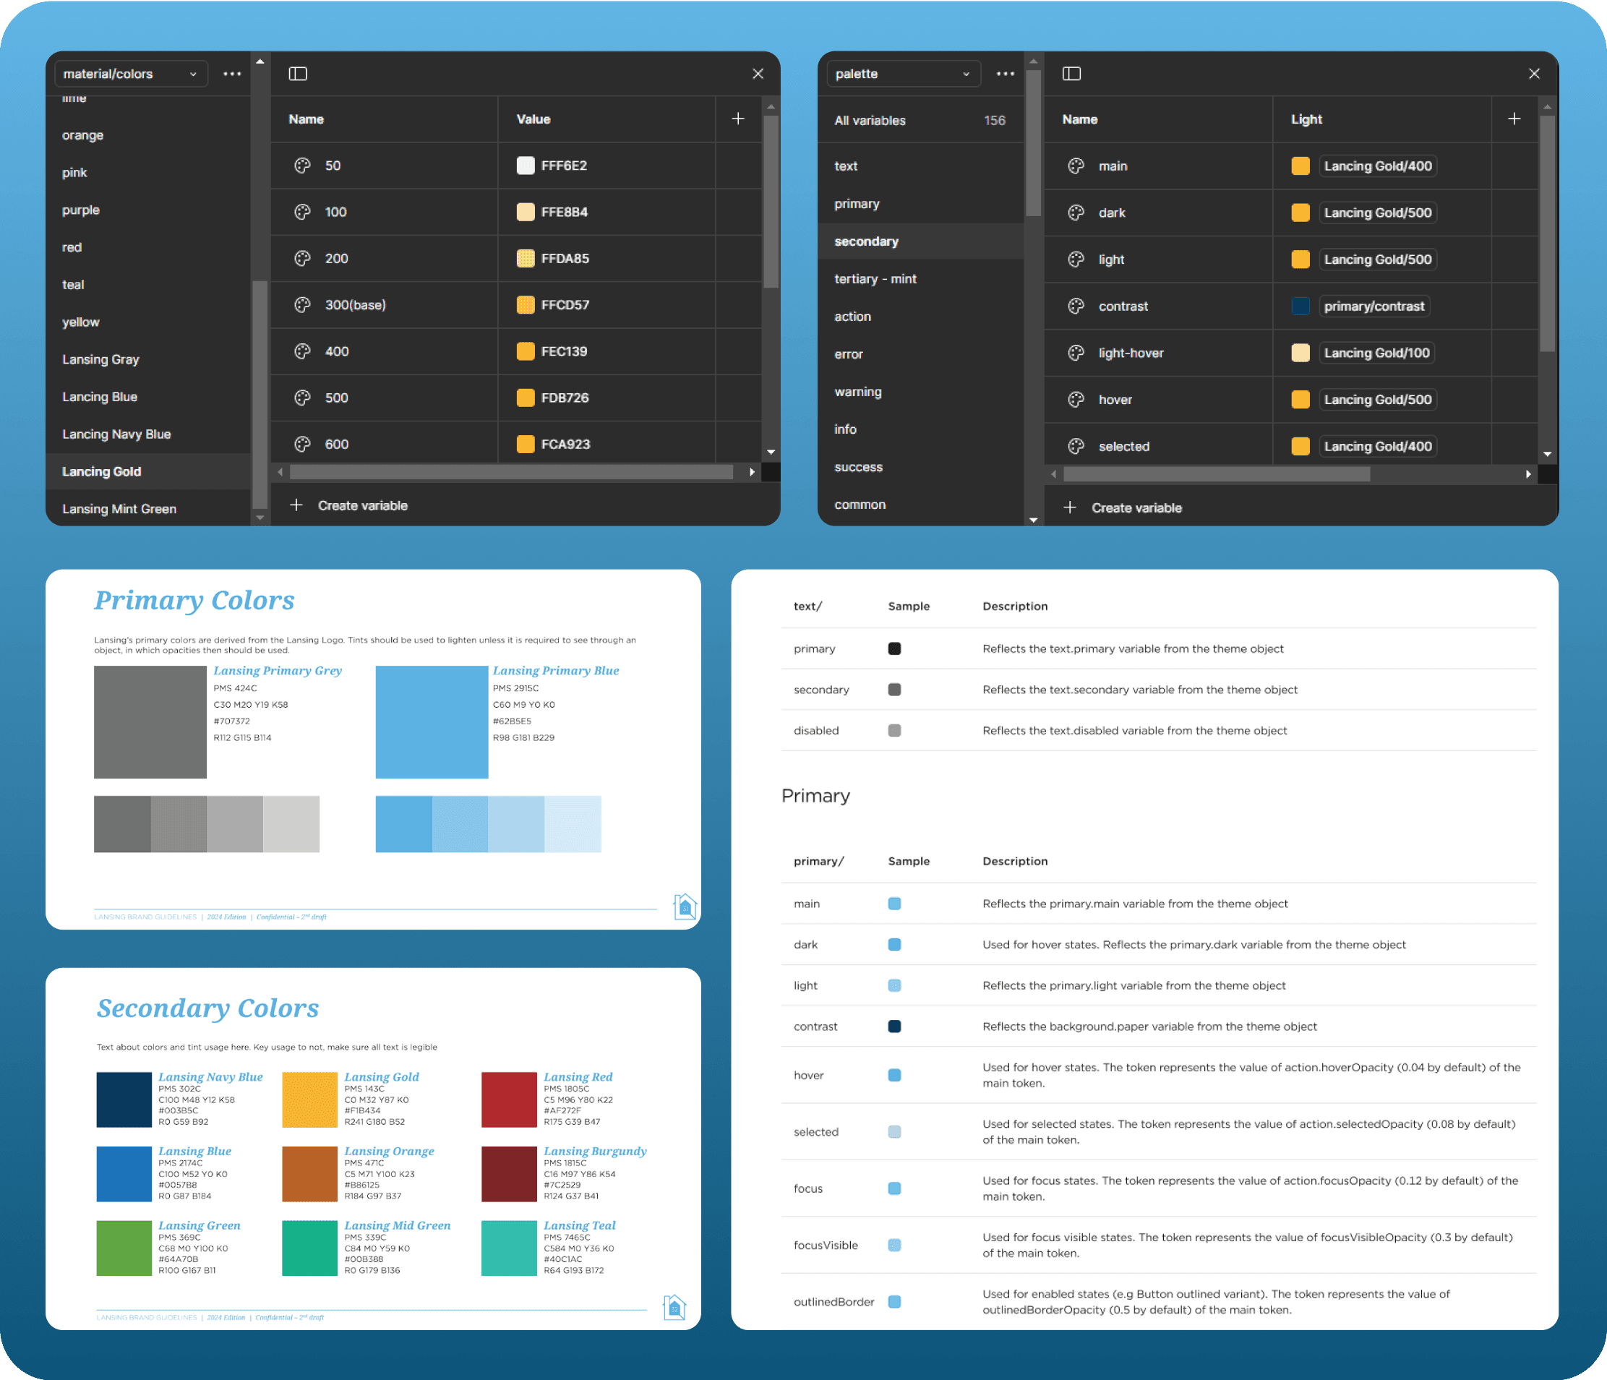This screenshot has width=1607, height=1380.
Task: Click the color variable icon for 200
Action: (x=302, y=258)
